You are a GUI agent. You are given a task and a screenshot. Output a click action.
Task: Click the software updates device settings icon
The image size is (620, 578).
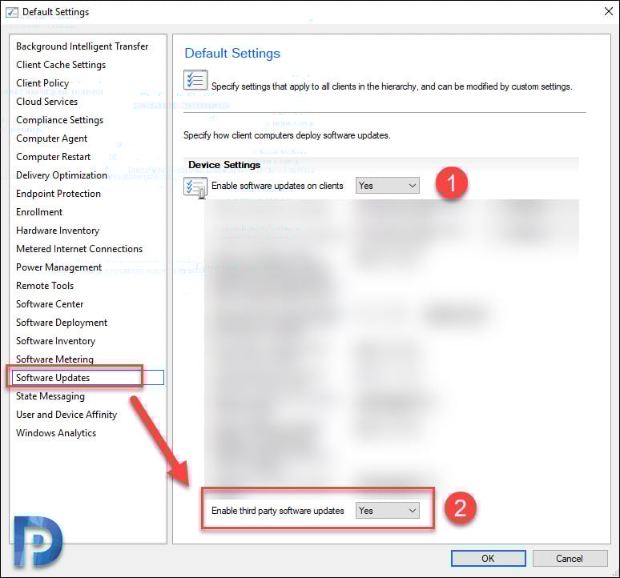coord(195,187)
